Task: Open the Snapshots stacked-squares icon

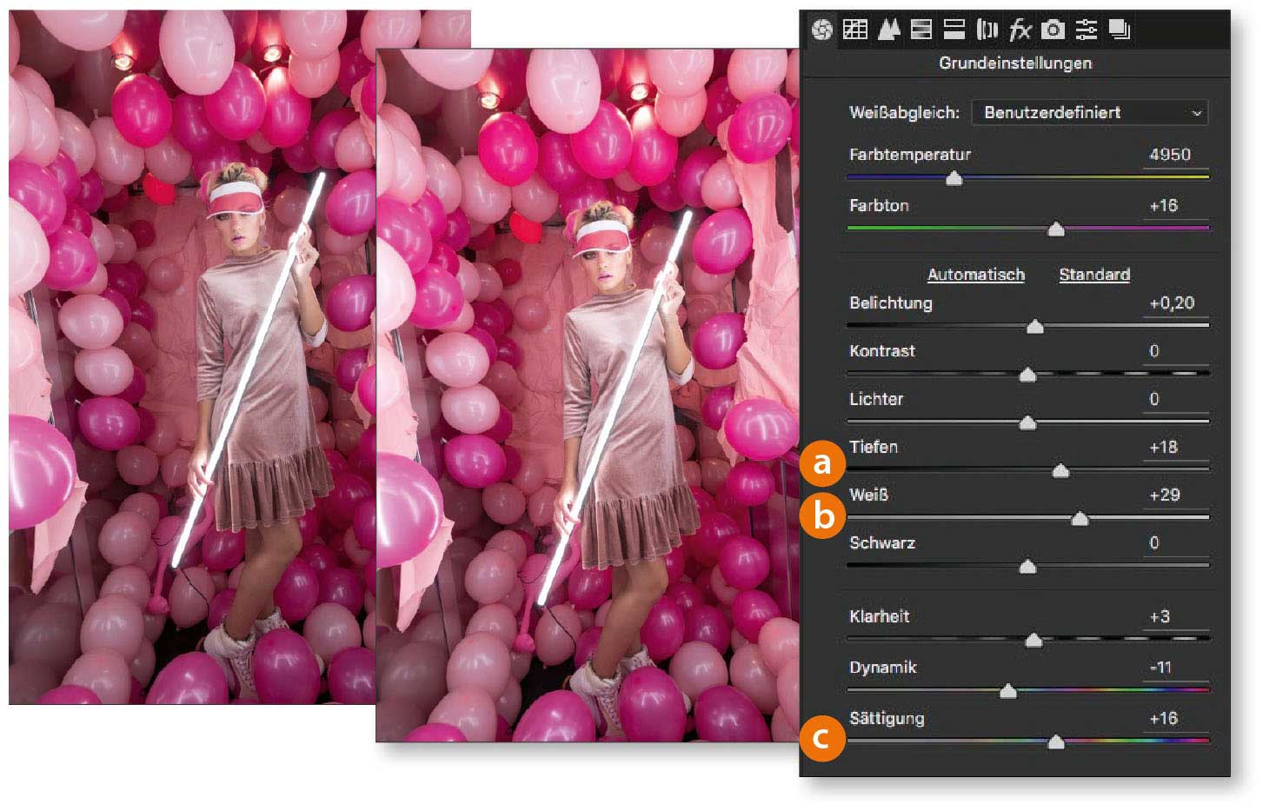Action: click(x=1120, y=30)
